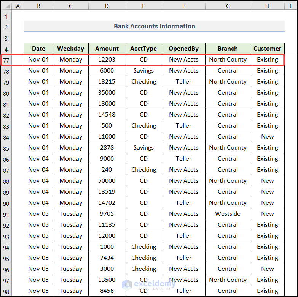Click Tuesday cell in row 91
The height and width of the screenshot is (297, 298).
coord(71,213)
